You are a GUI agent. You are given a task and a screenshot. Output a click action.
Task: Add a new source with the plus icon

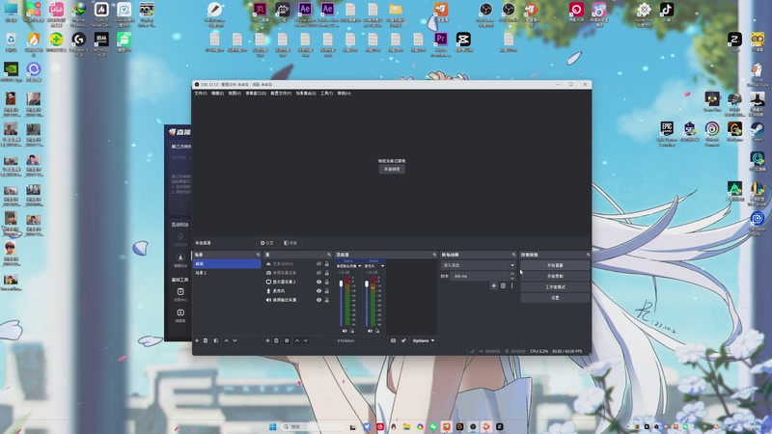click(268, 340)
